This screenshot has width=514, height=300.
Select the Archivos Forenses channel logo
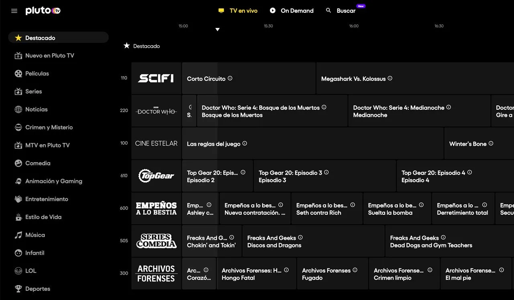[x=156, y=274]
